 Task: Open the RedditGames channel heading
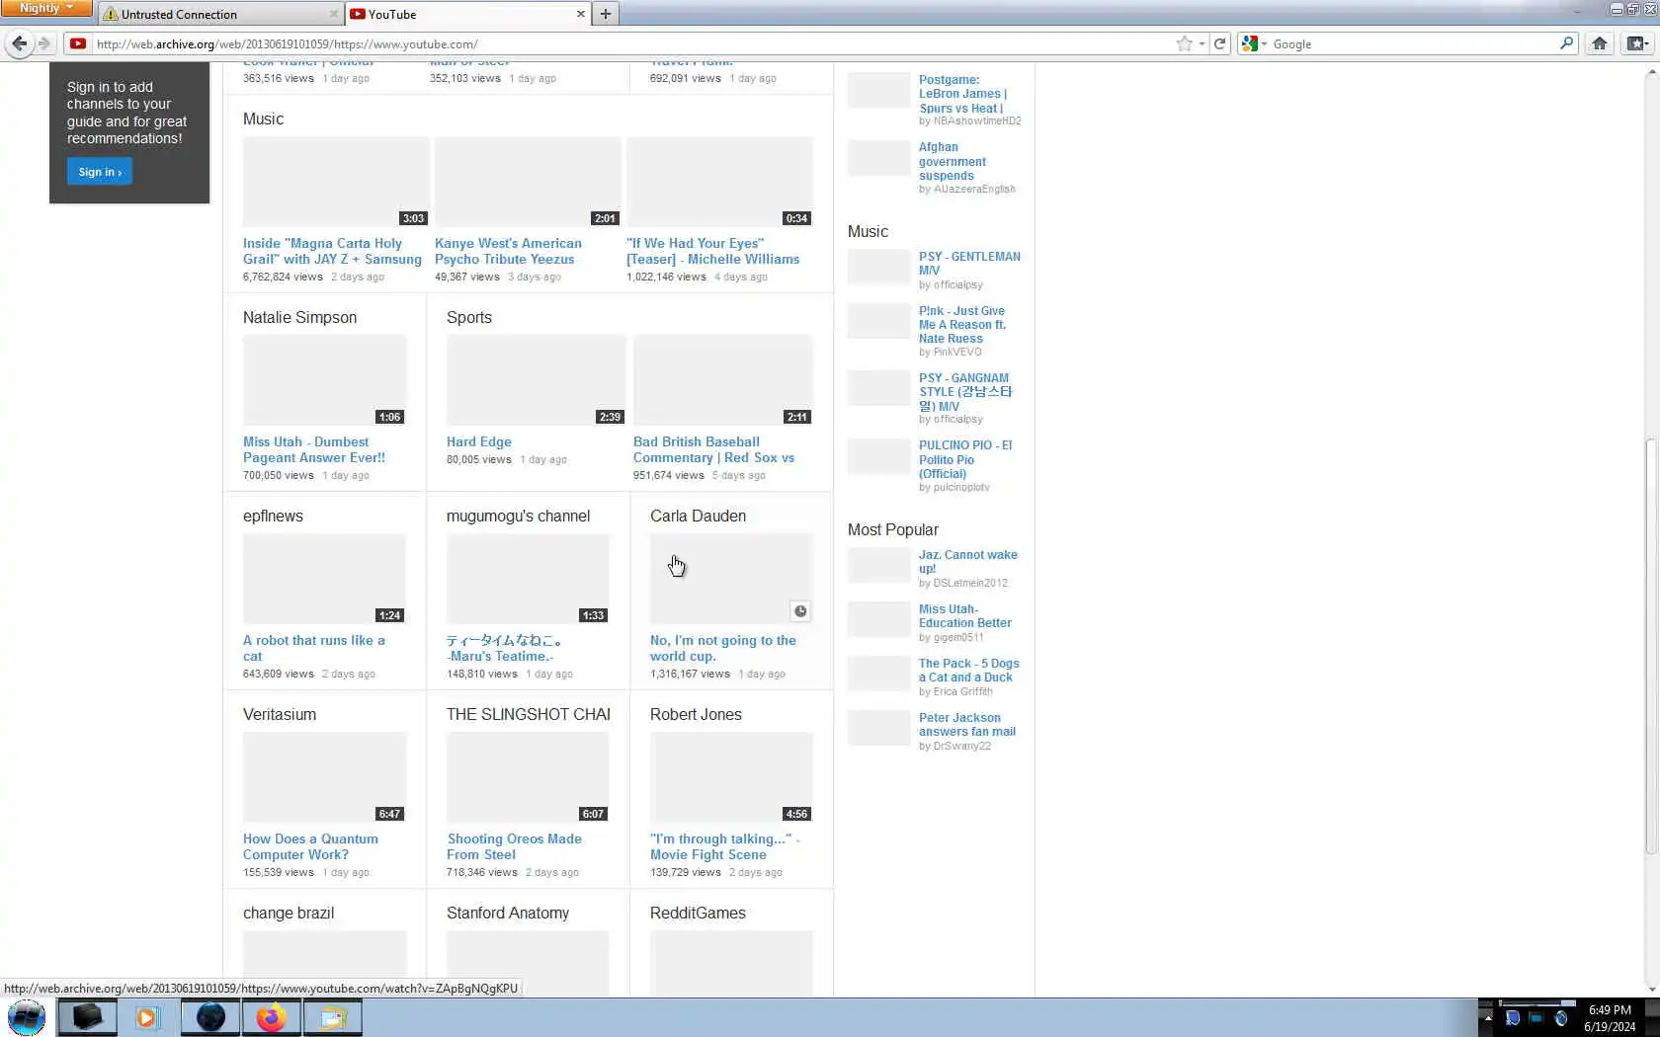pyautogui.click(x=698, y=913)
